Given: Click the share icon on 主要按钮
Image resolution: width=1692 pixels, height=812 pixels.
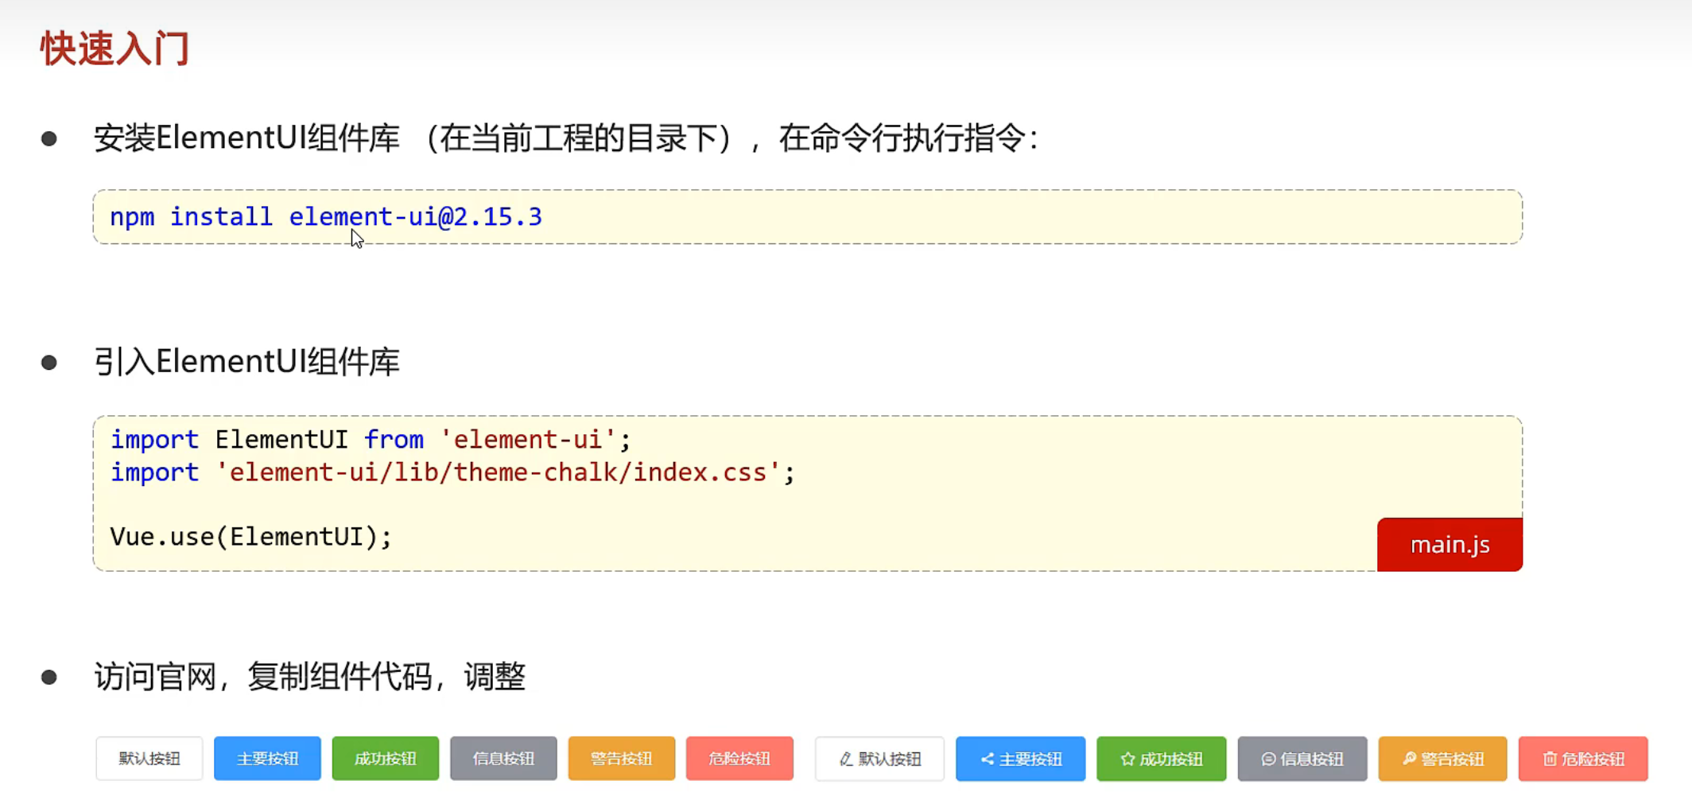Looking at the screenshot, I should pos(987,760).
